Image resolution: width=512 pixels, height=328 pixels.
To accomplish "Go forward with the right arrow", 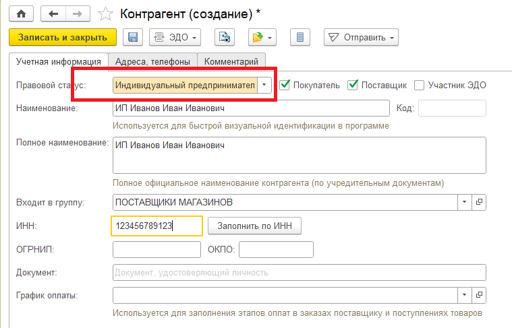I will (78, 13).
